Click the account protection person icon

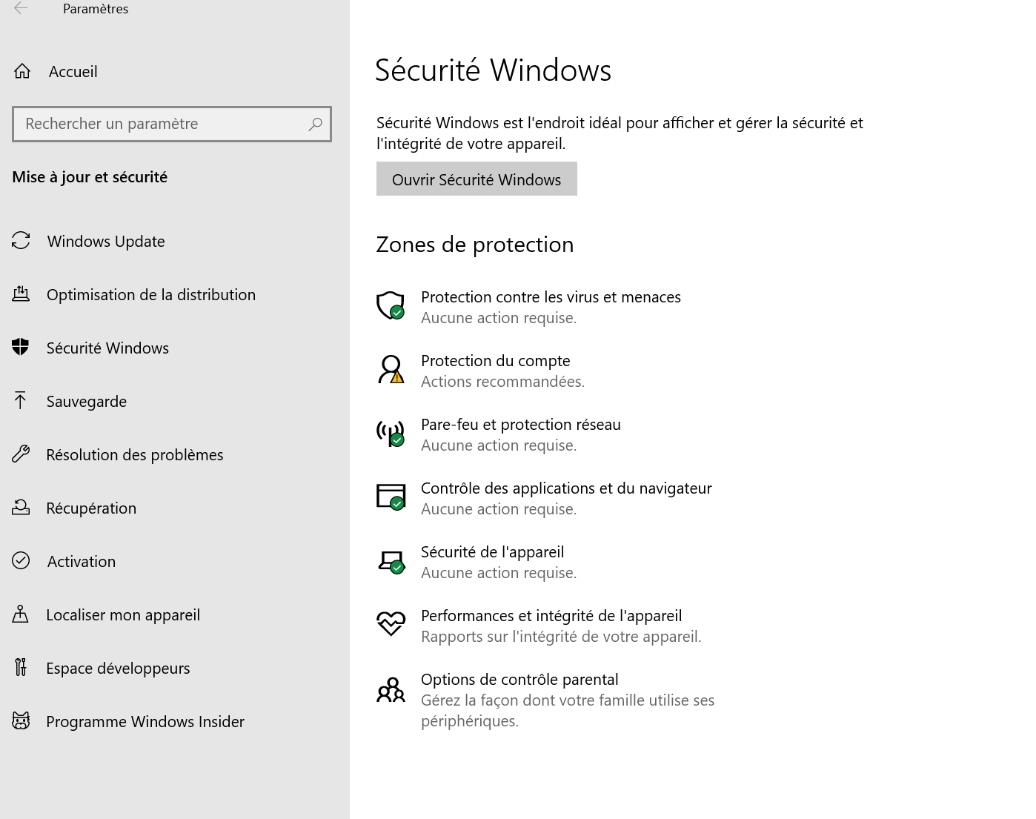click(391, 370)
